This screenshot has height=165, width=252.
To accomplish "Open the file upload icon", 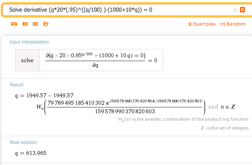I will click(46, 24).
